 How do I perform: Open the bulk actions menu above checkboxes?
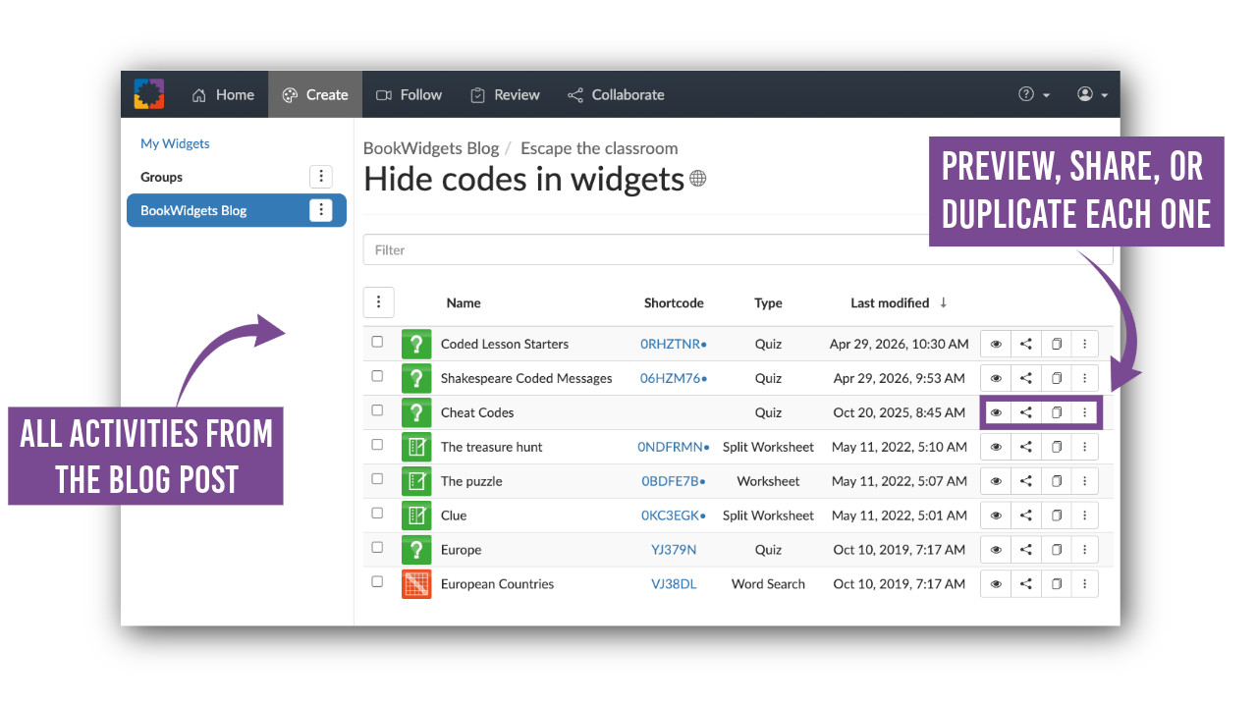[379, 302]
